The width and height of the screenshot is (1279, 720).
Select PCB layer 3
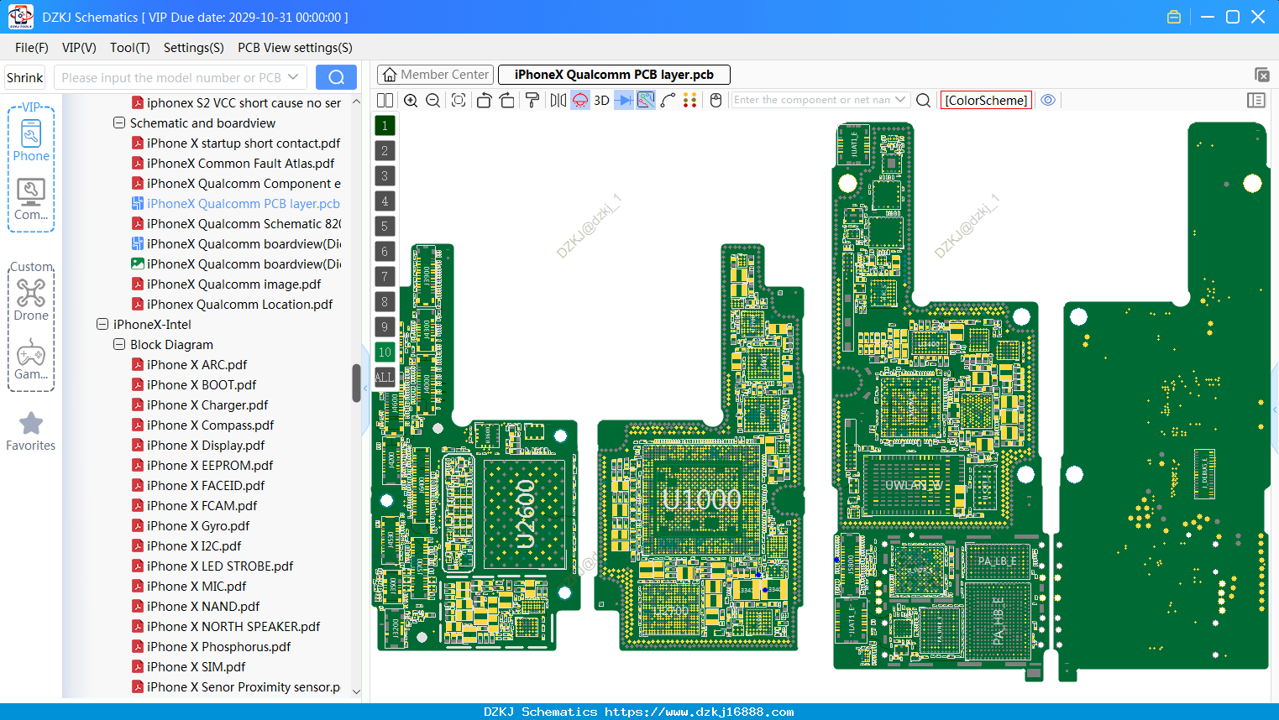[385, 176]
